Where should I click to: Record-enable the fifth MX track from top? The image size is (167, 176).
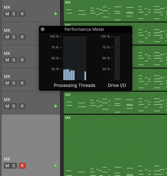pyautogui.click(x=22, y=106)
